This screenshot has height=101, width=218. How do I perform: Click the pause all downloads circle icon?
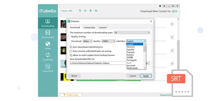(85, 11)
